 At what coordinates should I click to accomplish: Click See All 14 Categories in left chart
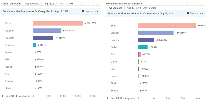click(x=18, y=96)
